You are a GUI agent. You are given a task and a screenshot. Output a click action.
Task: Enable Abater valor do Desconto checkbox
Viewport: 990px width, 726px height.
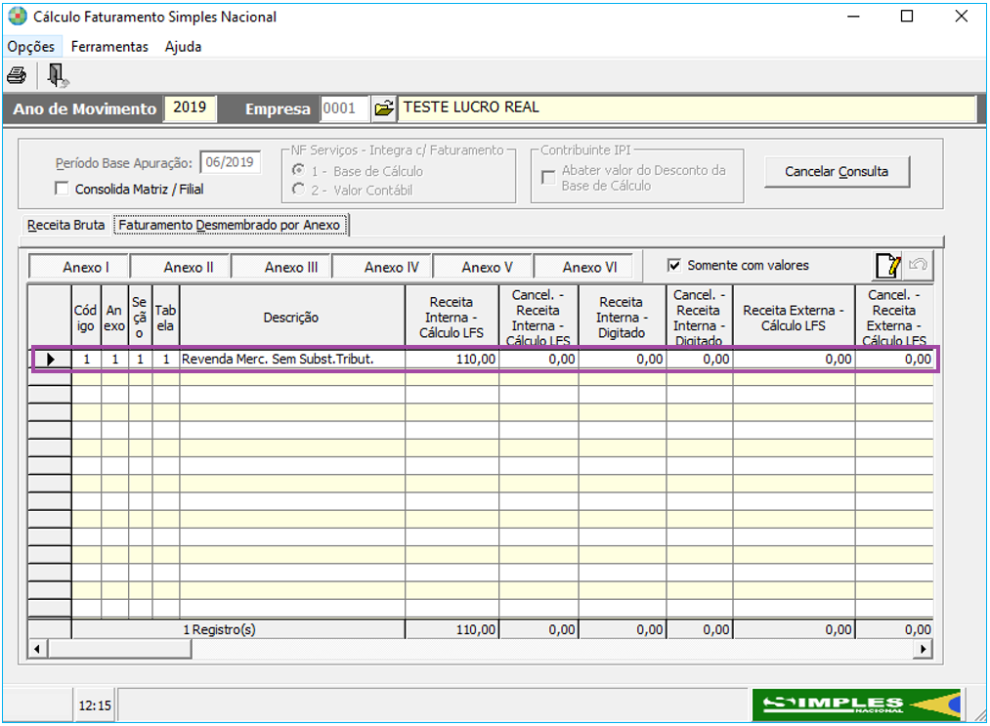pos(548,178)
